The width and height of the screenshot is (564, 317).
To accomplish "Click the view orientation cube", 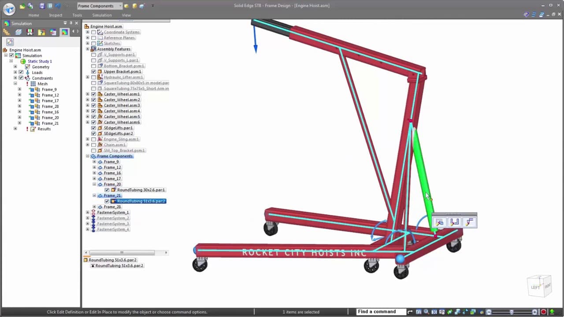I will pos(539,286).
